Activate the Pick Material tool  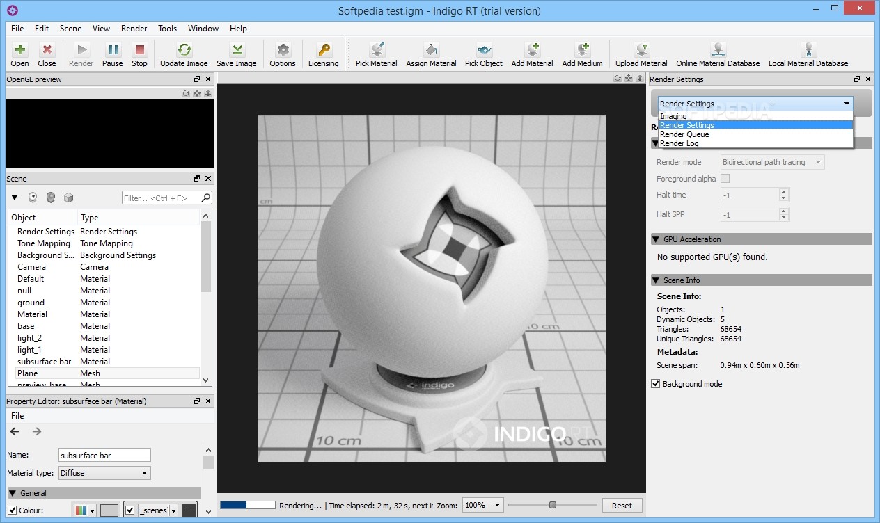coord(377,50)
